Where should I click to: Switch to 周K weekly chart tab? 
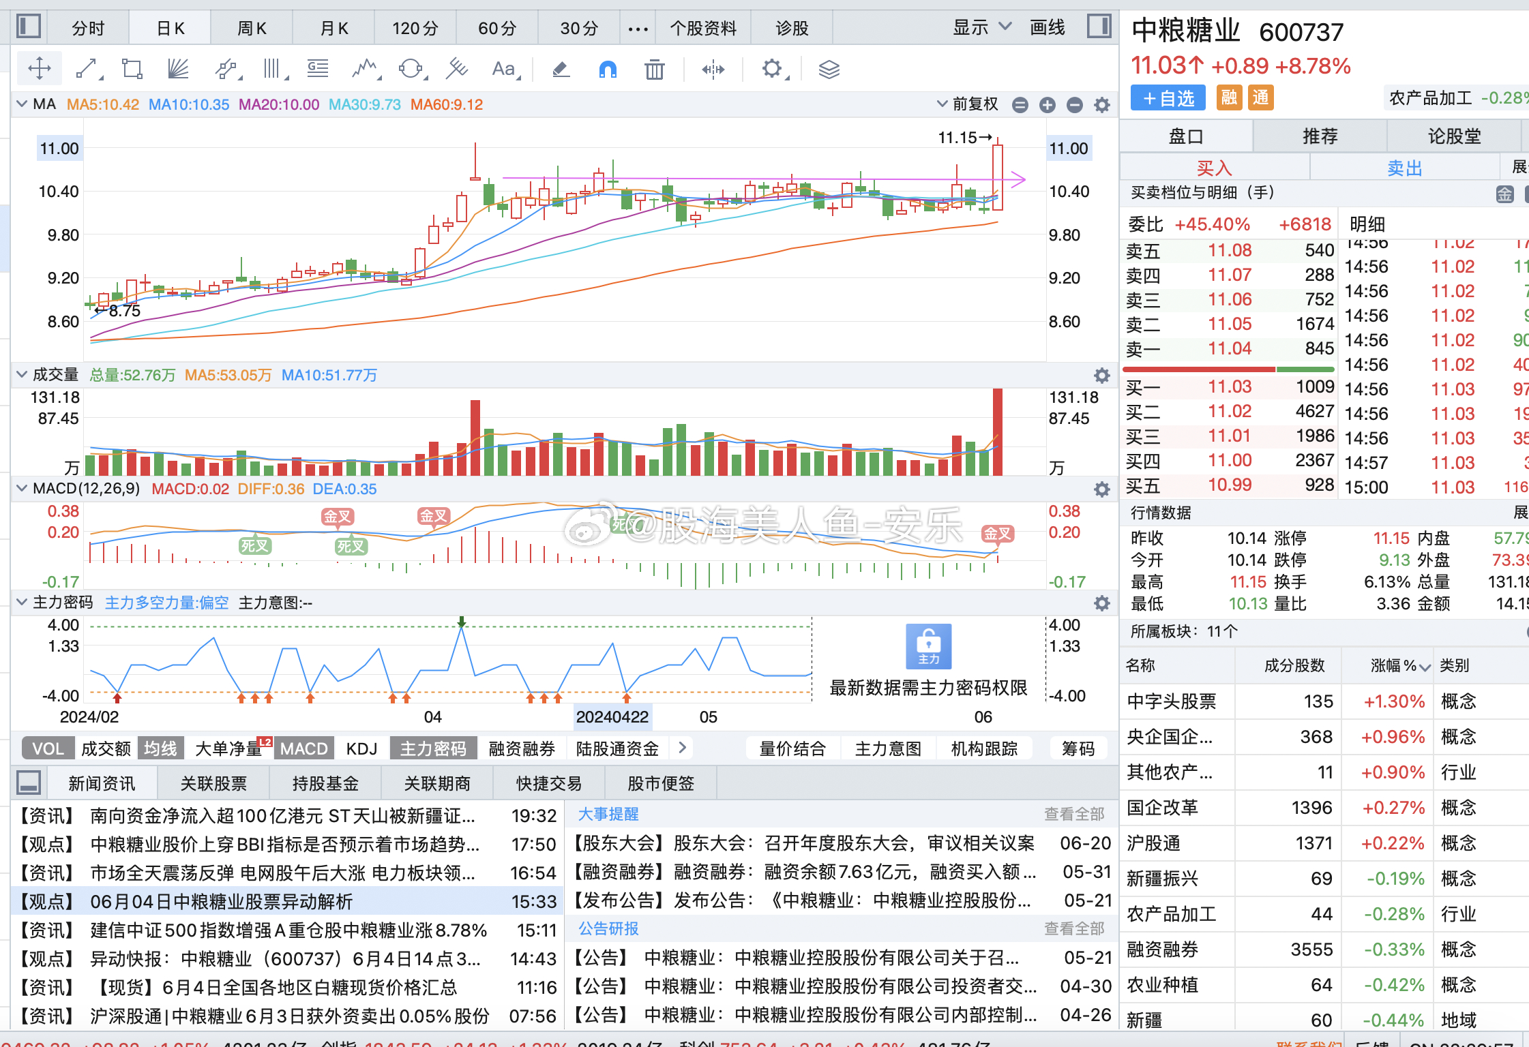[252, 29]
